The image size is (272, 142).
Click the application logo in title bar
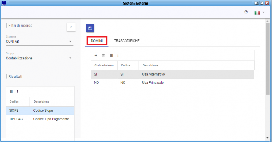click(x=4, y=3)
